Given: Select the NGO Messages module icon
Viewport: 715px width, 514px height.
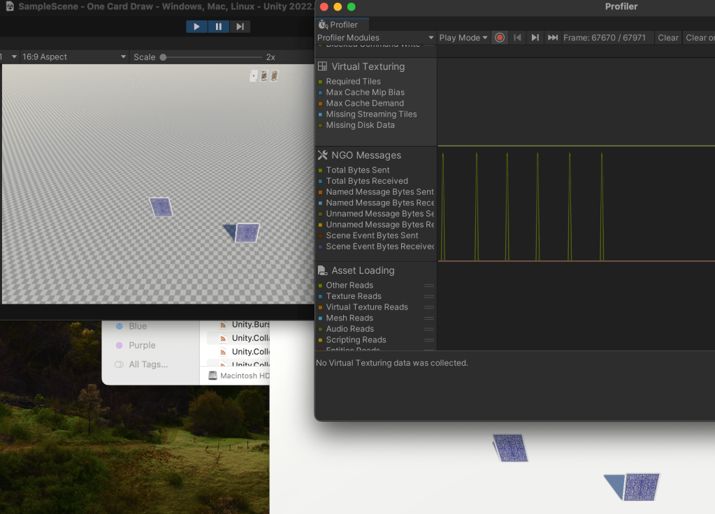Looking at the screenshot, I should point(323,155).
